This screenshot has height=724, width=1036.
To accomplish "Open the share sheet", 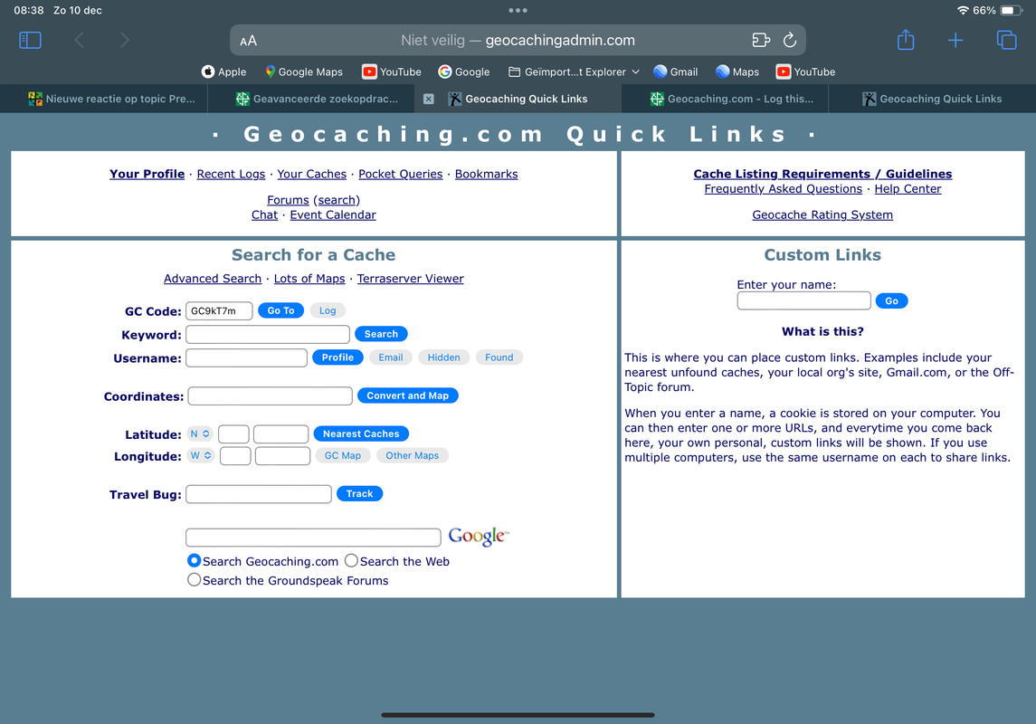I will coord(906,40).
